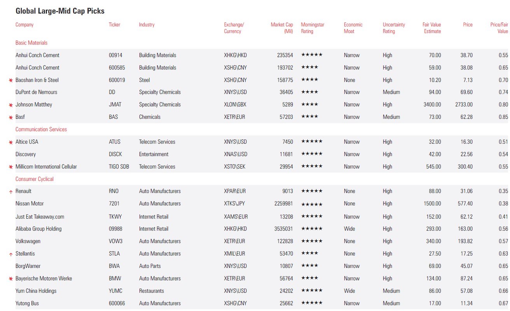Click the four-star rating in the DuPont de Nemours row

point(309,92)
